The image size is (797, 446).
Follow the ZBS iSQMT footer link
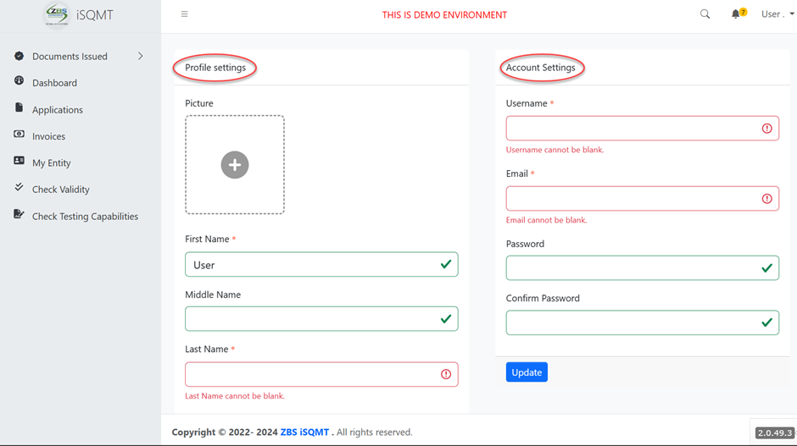click(304, 432)
